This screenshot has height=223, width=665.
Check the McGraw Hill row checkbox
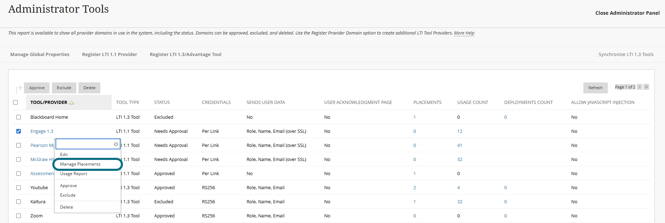pyautogui.click(x=18, y=159)
